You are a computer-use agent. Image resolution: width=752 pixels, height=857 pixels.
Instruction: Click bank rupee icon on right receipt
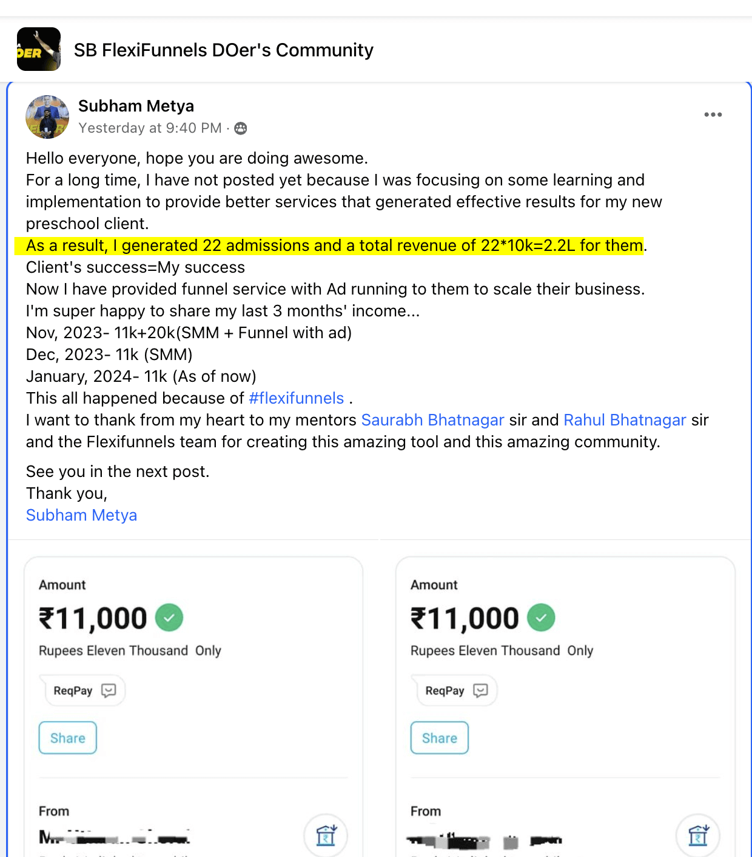pyautogui.click(x=698, y=835)
